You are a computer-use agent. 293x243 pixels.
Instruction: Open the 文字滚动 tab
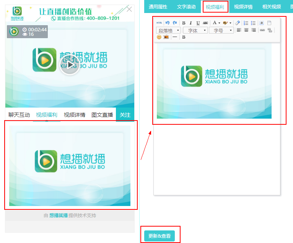pyautogui.click(x=186, y=7)
